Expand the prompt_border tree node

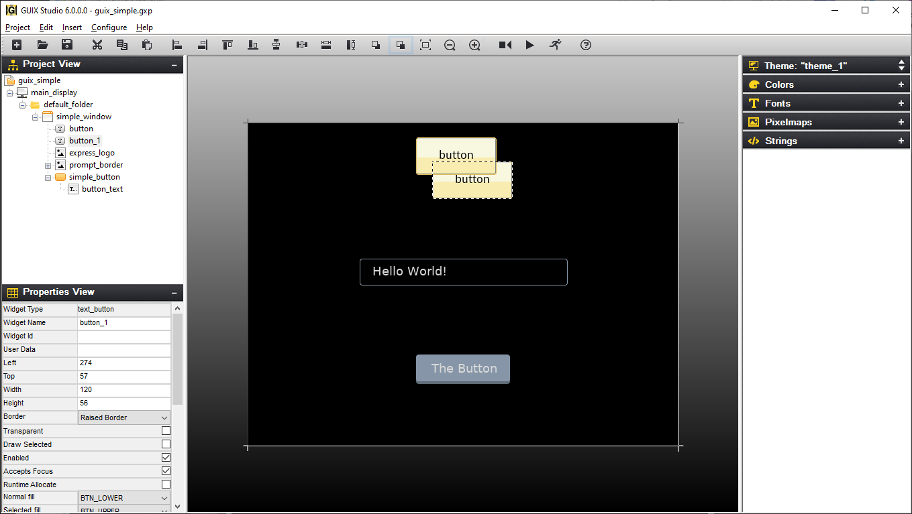coord(48,166)
